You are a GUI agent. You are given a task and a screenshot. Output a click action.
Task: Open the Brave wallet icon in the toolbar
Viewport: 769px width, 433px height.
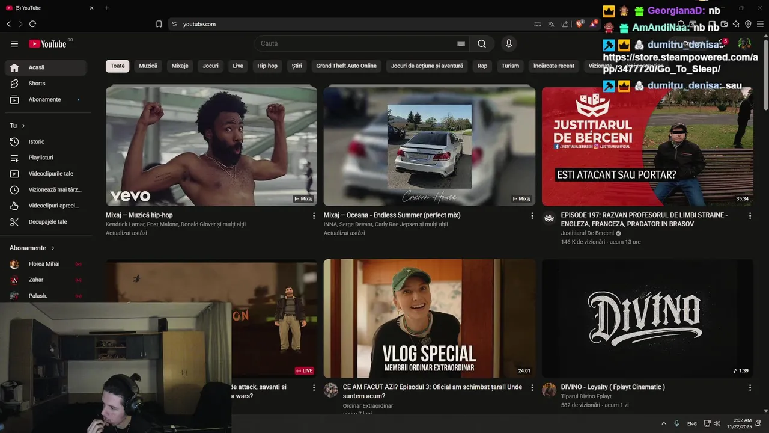pyautogui.click(x=724, y=24)
